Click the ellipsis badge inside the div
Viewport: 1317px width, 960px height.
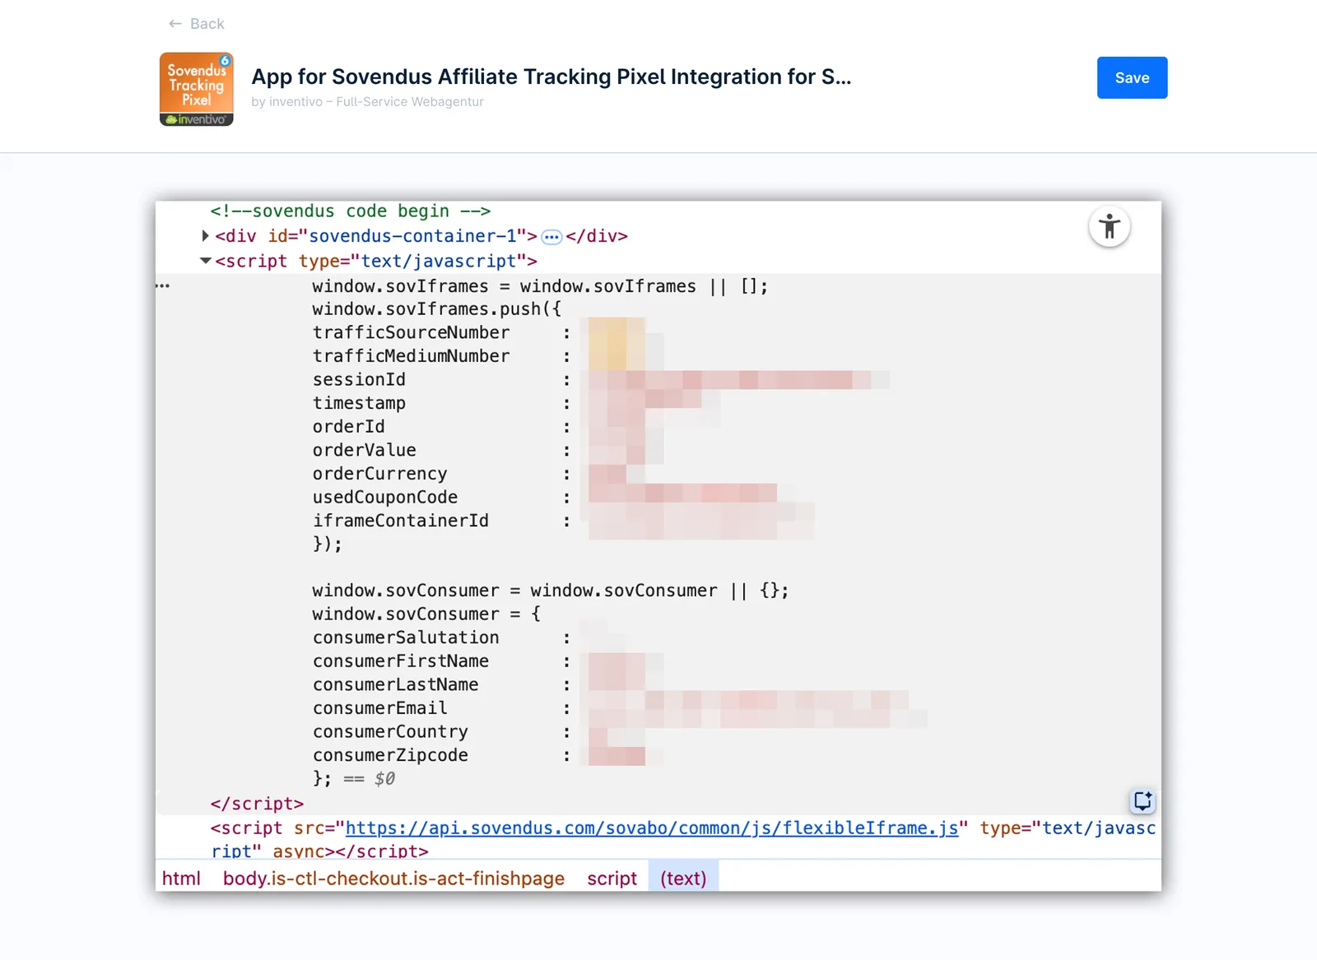tap(551, 237)
